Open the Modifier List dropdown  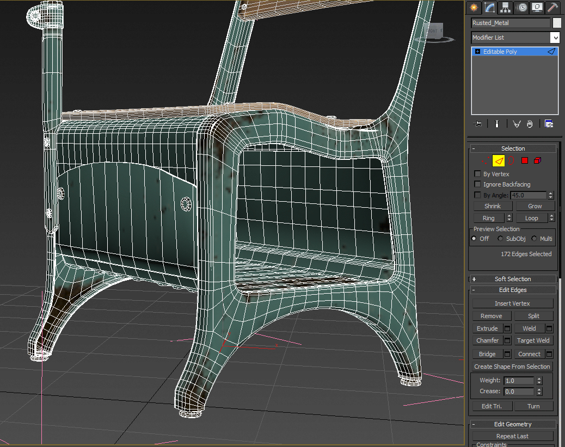click(555, 38)
